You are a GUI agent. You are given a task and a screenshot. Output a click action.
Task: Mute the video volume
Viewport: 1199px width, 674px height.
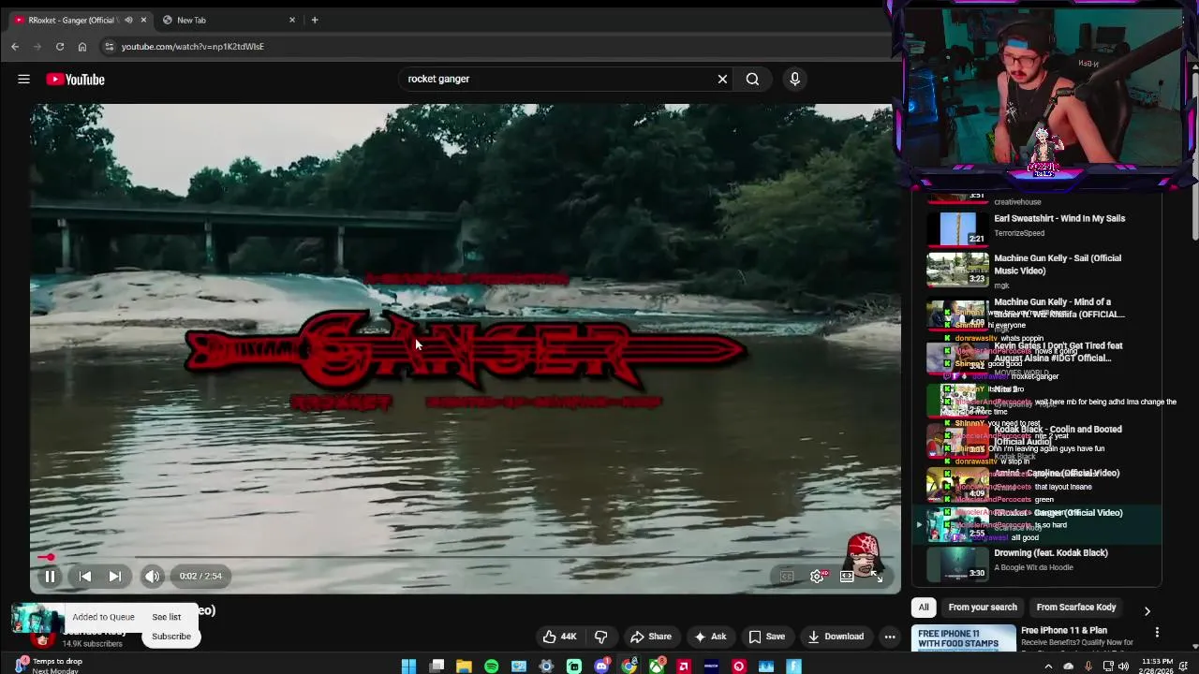tap(152, 577)
